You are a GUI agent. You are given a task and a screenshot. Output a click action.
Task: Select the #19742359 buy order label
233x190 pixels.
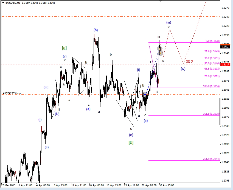(x=12, y=93)
